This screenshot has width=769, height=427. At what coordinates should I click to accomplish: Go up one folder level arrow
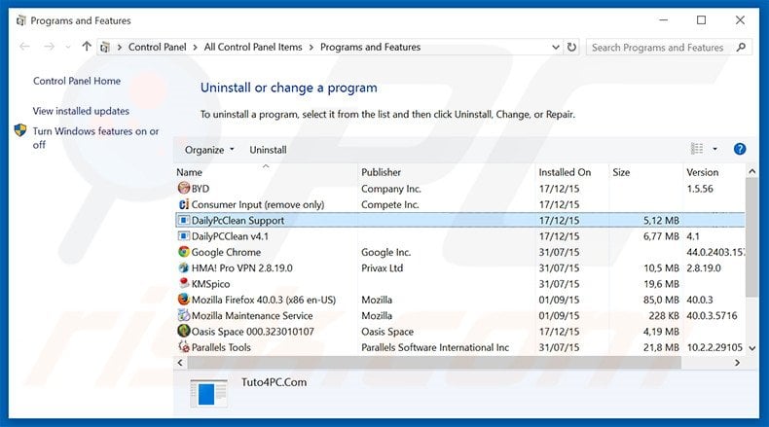87,47
